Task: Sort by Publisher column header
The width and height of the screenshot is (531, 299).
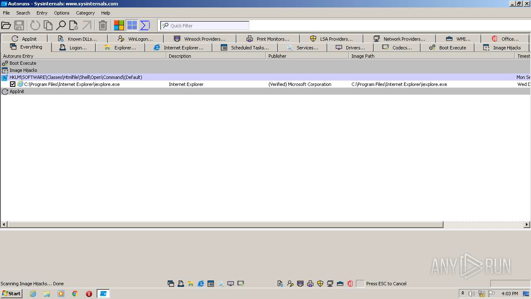Action: coord(307,56)
